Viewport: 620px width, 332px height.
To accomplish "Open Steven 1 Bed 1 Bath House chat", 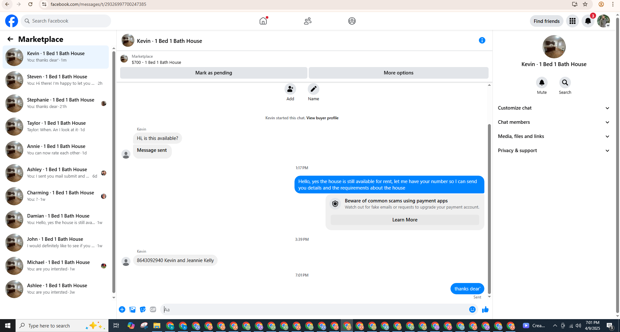I will tap(56, 80).
